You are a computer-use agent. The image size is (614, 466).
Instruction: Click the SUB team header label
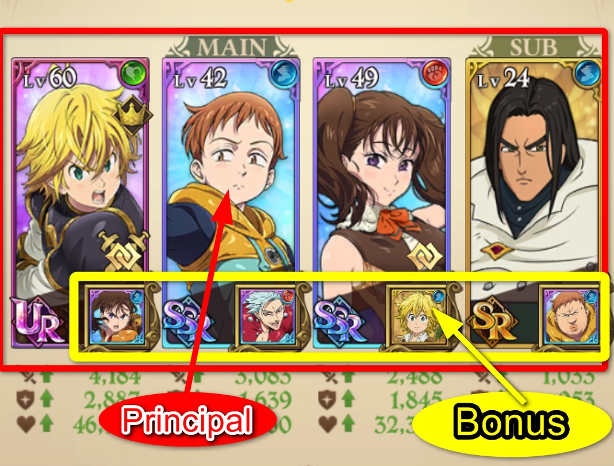534,47
